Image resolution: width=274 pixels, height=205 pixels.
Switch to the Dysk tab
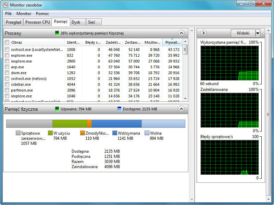[x=78, y=22]
